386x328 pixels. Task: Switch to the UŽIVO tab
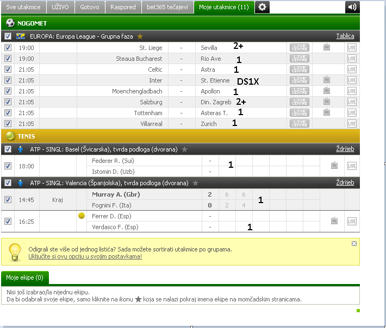coord(60,7)
